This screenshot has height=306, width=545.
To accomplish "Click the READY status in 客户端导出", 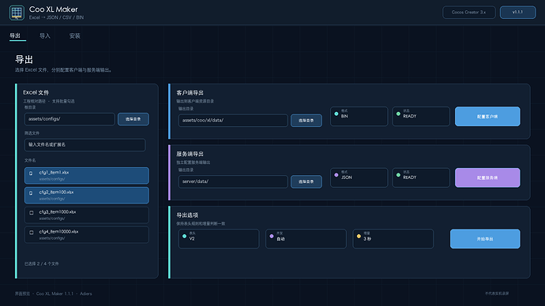I will click(x=421, y=116).
